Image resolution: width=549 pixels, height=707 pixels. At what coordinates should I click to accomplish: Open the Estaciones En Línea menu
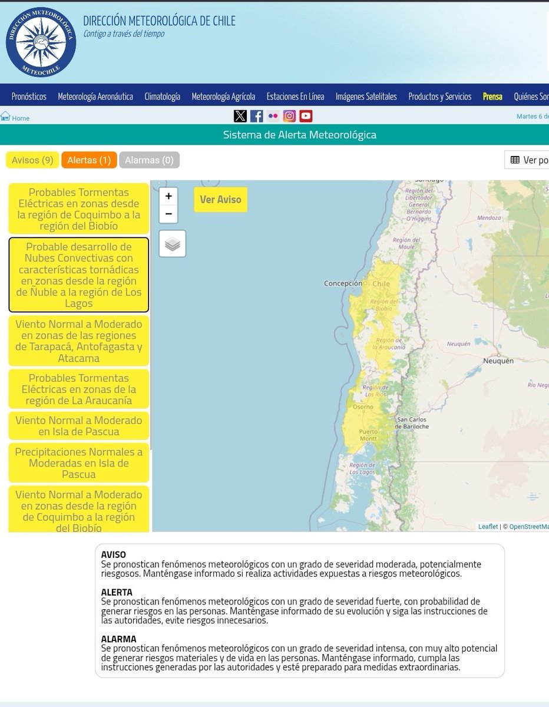point(295,97)
